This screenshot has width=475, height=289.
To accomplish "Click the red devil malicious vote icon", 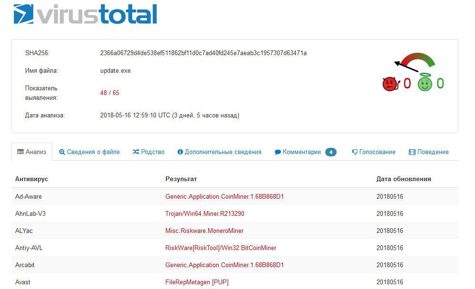I will click(x=391, y=84).
